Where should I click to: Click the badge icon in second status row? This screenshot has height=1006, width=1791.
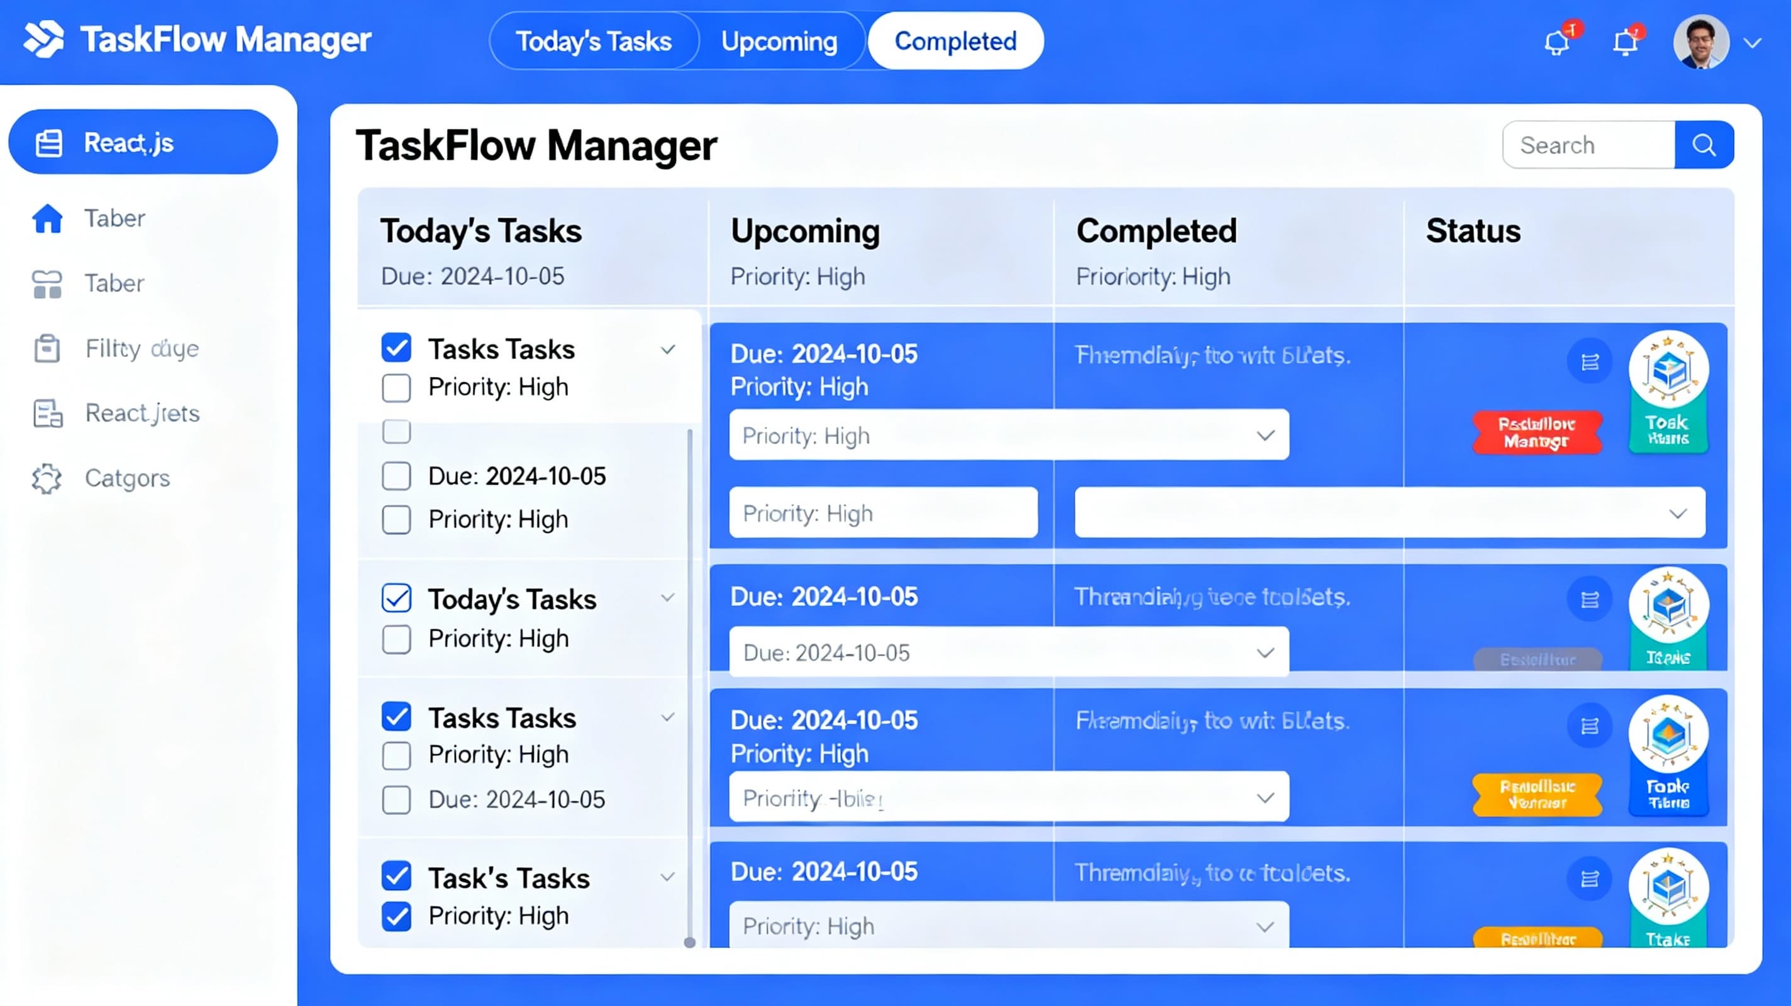[1668, 619]
